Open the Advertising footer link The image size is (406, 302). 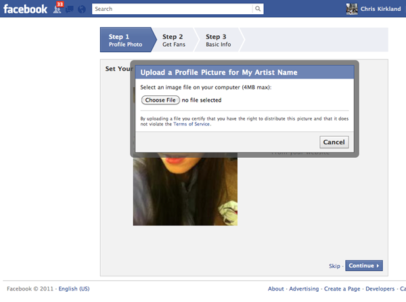(x=304, y=288)
